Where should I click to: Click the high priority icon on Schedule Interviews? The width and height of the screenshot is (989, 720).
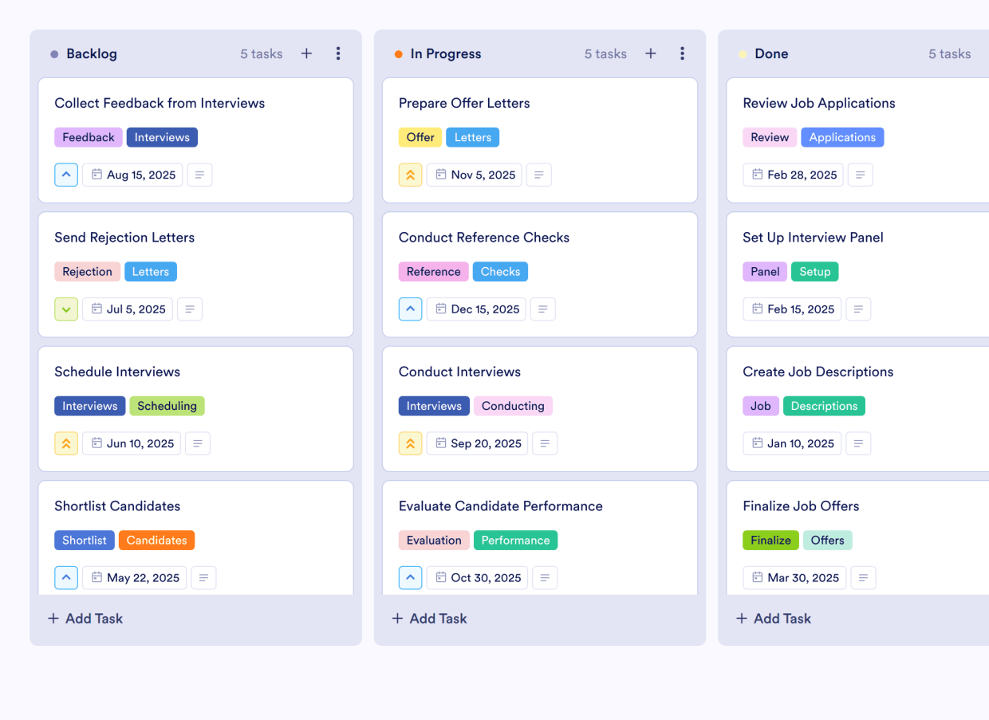pos(66,443)
